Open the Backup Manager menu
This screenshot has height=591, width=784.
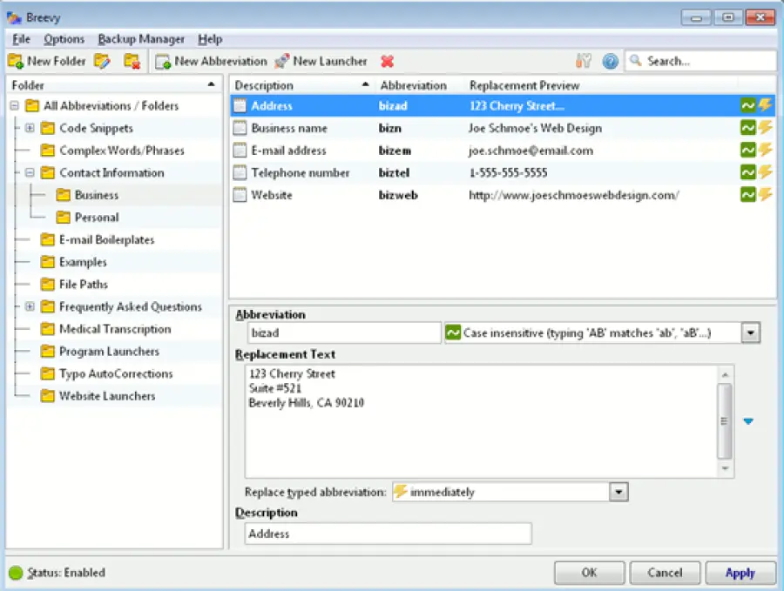[141, 39]
